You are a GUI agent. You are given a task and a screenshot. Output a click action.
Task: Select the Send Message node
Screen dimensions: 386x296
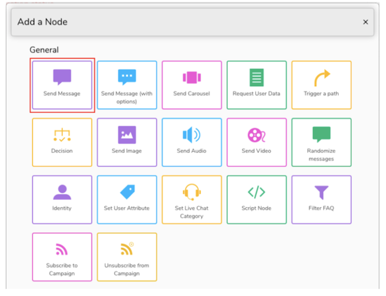62,85
